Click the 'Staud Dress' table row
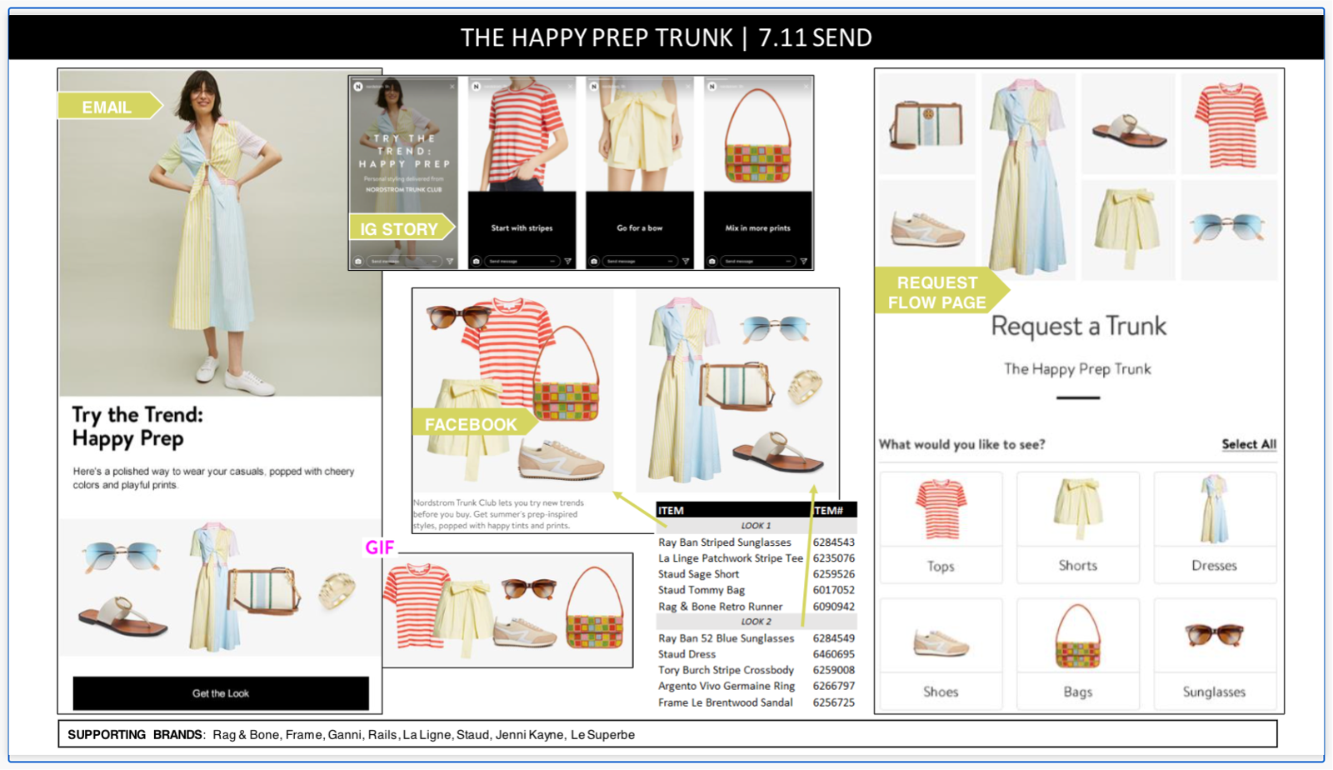The height and width of the screenshot is (770, 1333). [x=756, y=654]
